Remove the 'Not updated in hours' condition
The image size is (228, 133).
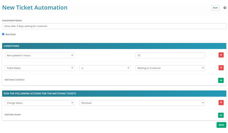tap(221, 55)
